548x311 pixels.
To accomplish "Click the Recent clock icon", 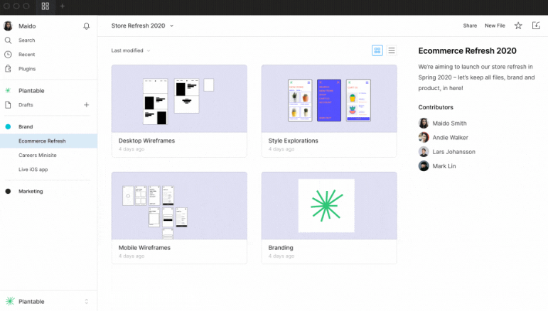I will pos(8,55).
